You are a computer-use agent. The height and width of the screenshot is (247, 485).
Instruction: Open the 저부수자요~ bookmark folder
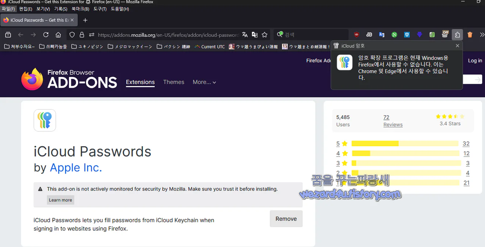tap(19, 47)
